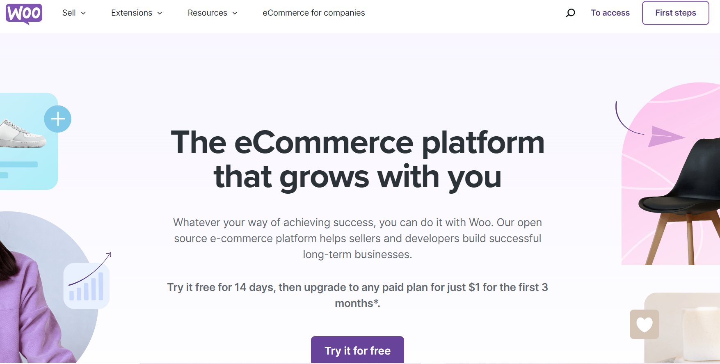The height and width of the screenshot is (364, 720).
Task: Click the pink paper plane icon
Action: point(665,136)
